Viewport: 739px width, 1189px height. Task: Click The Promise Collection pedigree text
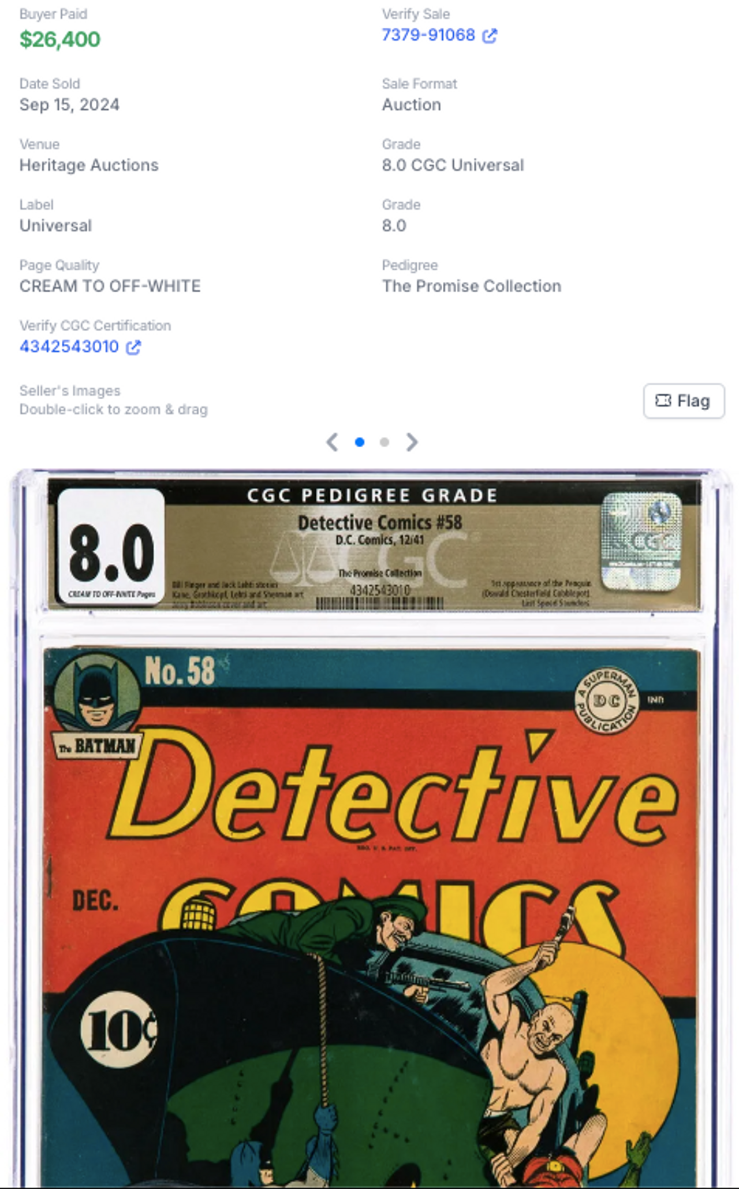pos(472,286)
